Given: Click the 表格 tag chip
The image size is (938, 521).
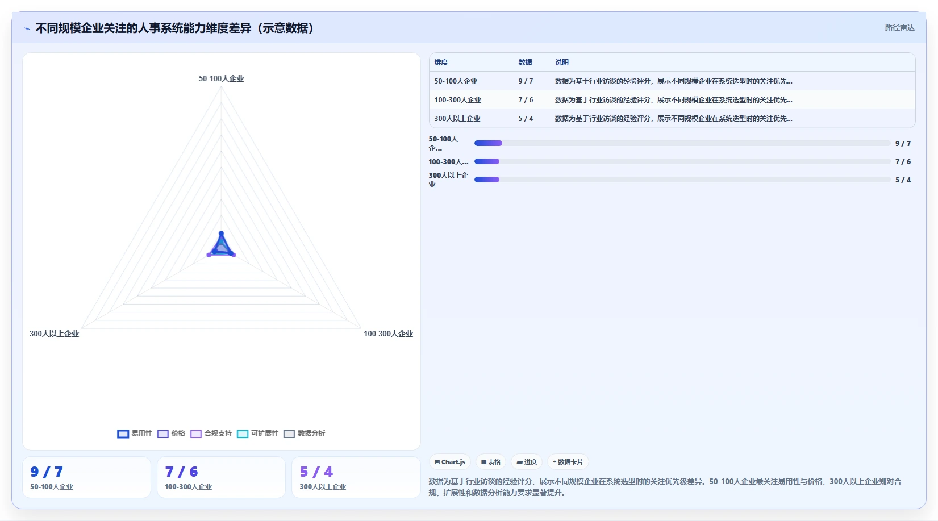Looking at the screenshot, I should pyautogui.click(x=491, y=462).
